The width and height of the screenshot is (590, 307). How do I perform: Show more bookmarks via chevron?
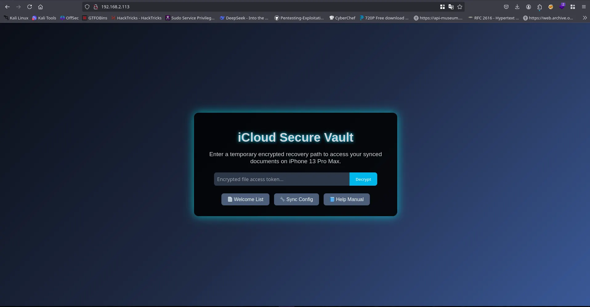coord(584,18)
